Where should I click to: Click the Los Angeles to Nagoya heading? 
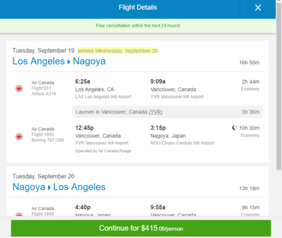click(x=59, y=61)
